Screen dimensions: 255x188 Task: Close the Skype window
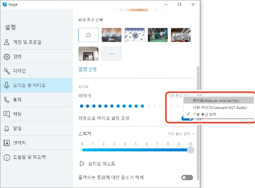(193, 5)
